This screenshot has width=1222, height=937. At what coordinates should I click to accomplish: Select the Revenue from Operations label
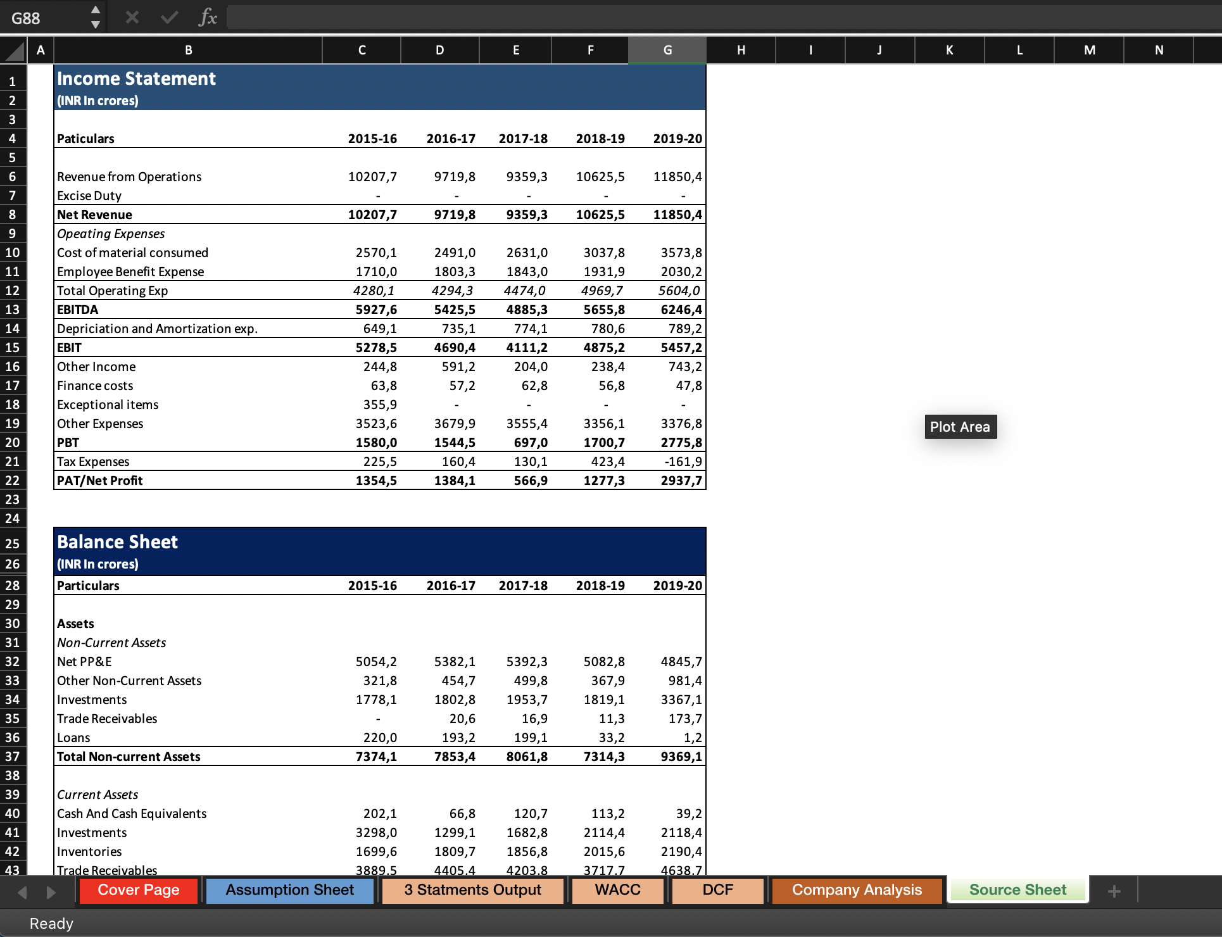[129, 177]
